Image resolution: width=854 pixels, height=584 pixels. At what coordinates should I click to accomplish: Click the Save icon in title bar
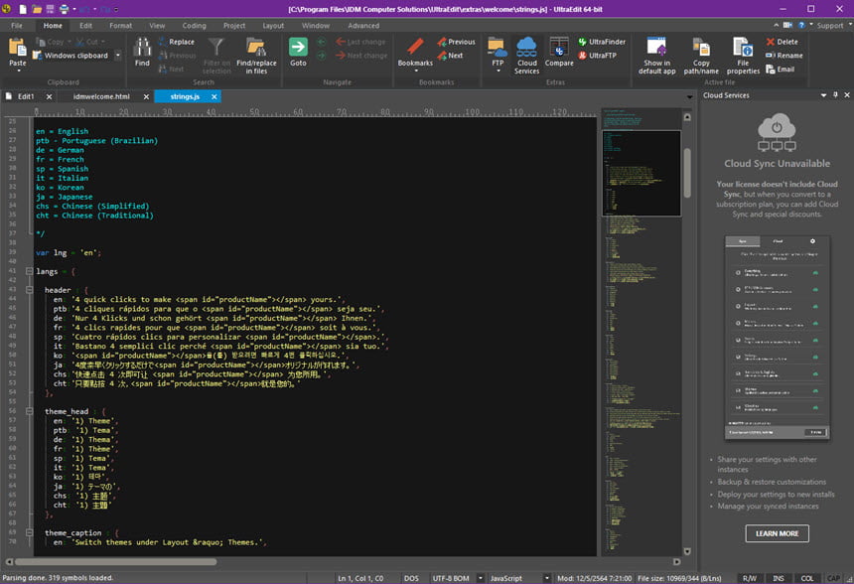pyautogui.click(x=50, y=9)
